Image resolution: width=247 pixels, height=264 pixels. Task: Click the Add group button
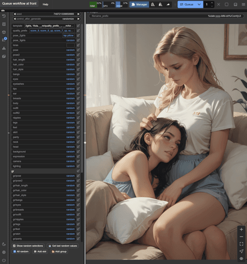(x=59, y=251)
